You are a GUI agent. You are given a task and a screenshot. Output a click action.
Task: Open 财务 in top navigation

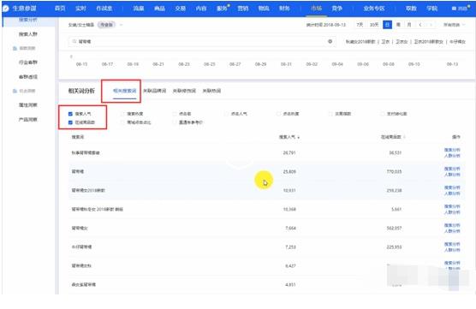284,9
